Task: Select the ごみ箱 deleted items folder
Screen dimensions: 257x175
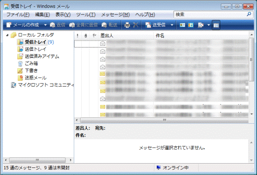Action: (31, 64)
